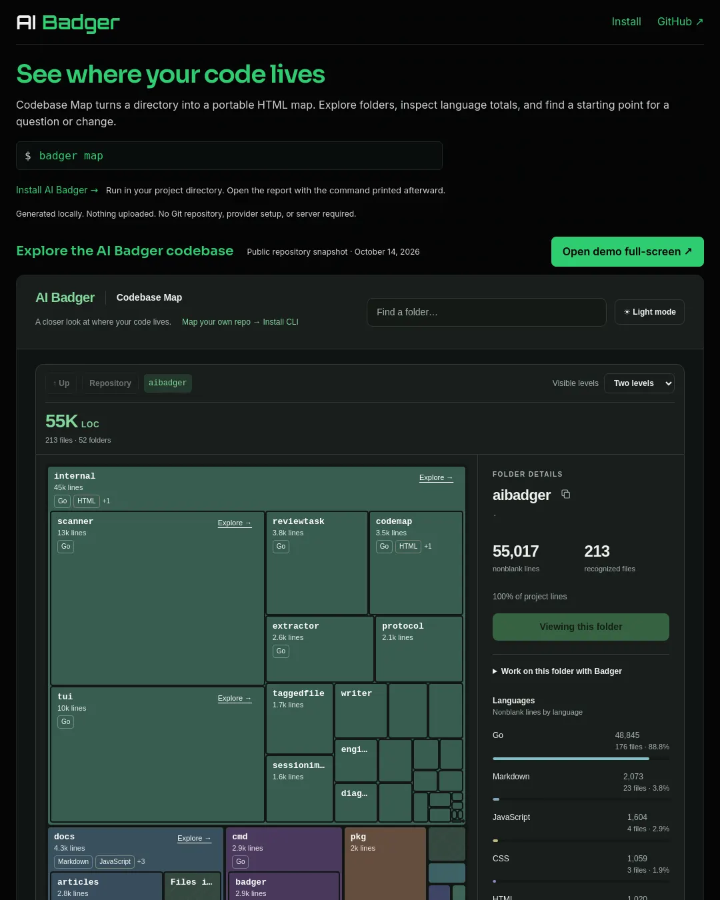
Task: Select the articles tile in docs
Action: 107,887
